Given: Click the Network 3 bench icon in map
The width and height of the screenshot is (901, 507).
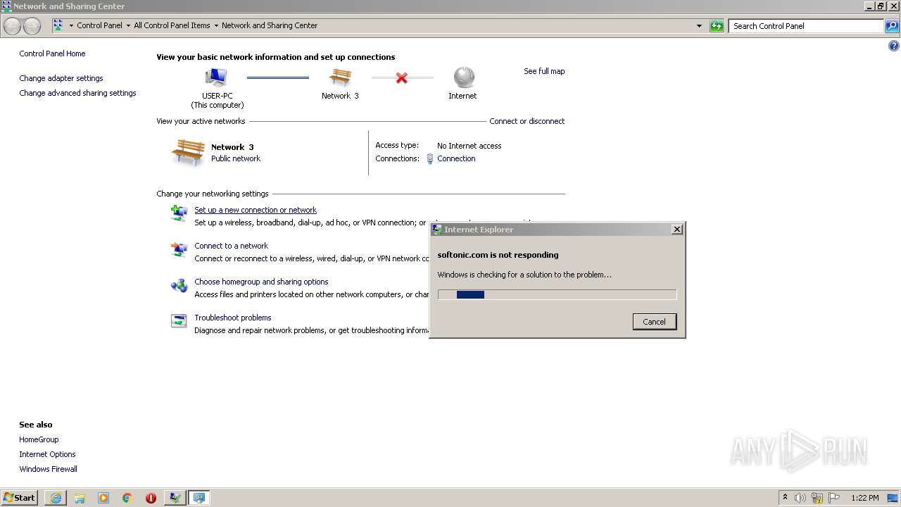Looking at the screenshot, I should point(341,77).
